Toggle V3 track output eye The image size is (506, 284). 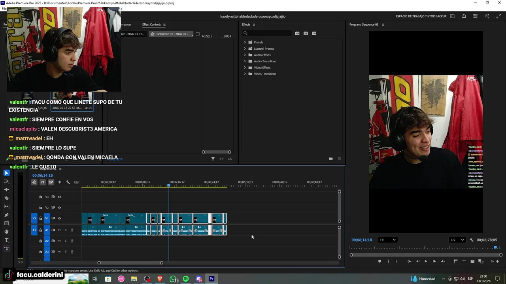(x=59, y=197)
